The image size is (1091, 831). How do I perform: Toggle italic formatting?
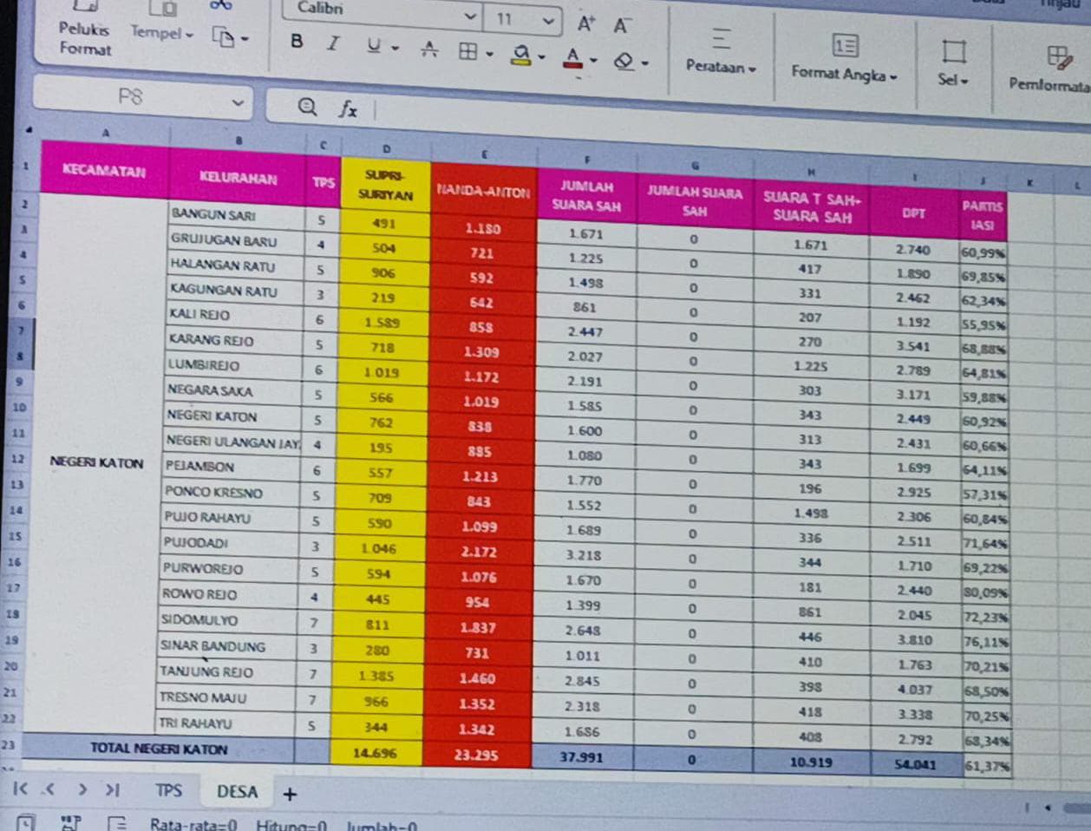333,43
